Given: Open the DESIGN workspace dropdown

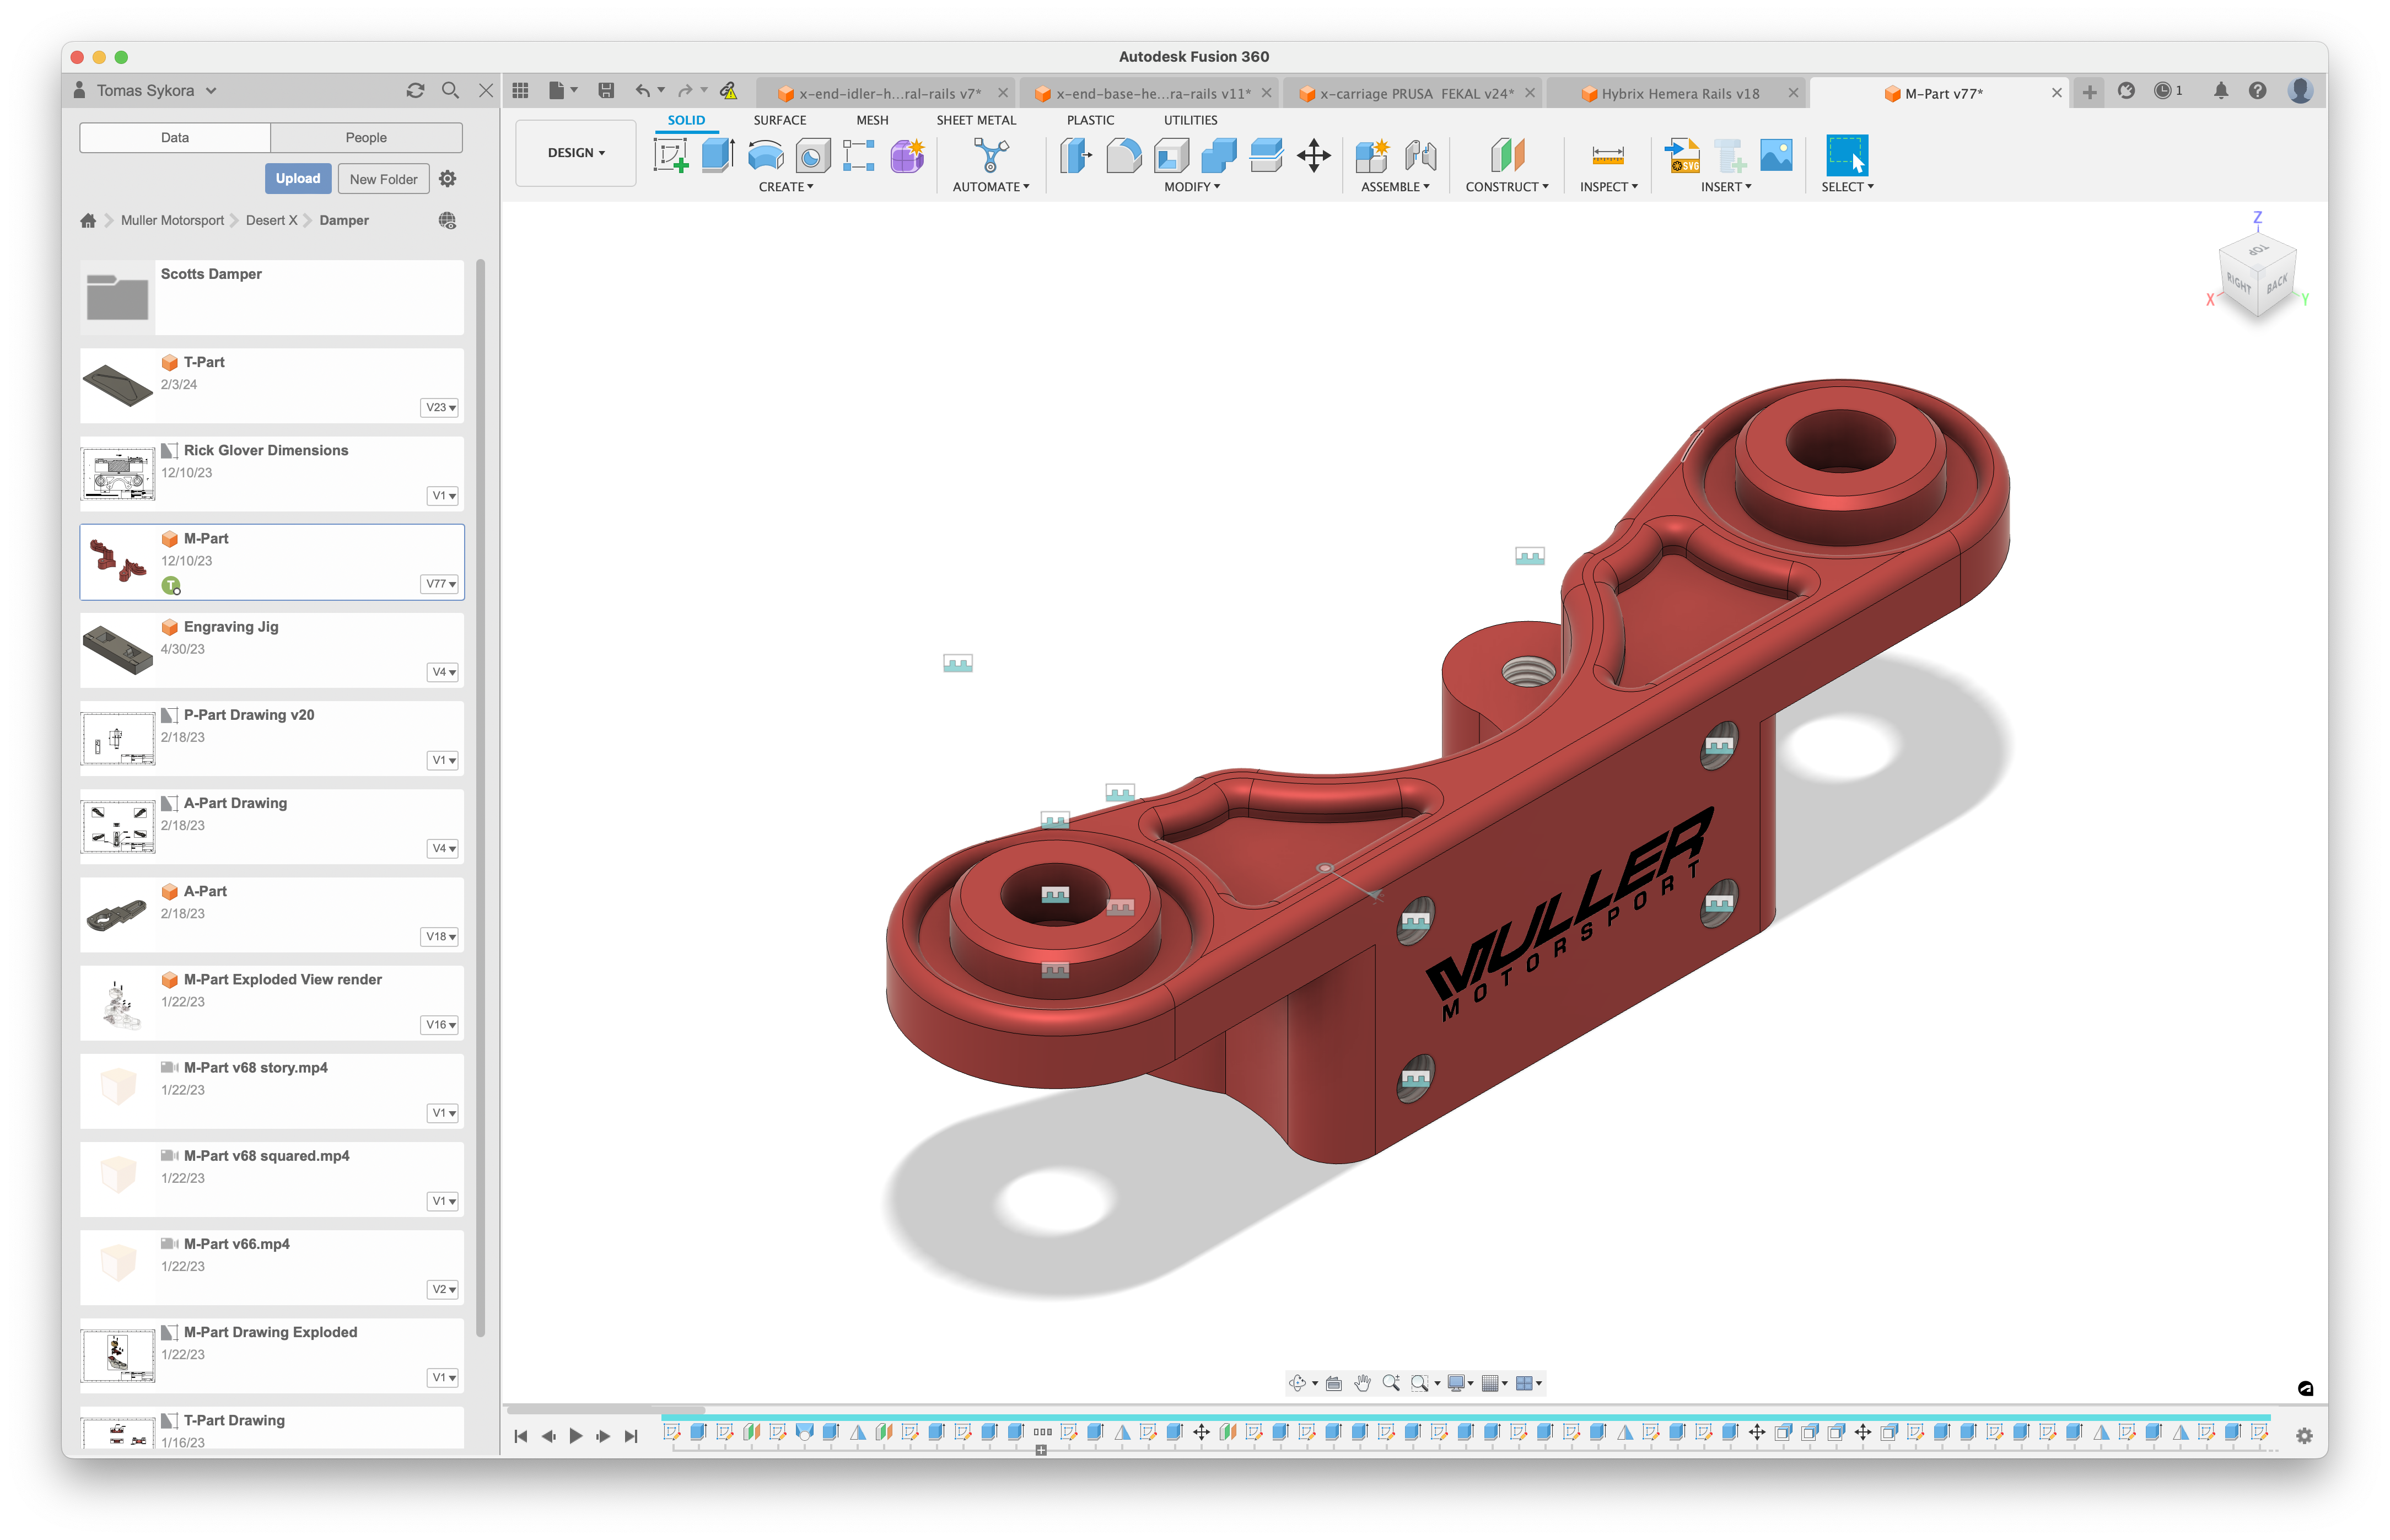Looking at the screenshot, I should (x=576, y=153).
